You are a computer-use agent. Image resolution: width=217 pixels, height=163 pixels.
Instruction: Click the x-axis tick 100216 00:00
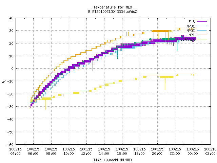[x=193, y=151]
